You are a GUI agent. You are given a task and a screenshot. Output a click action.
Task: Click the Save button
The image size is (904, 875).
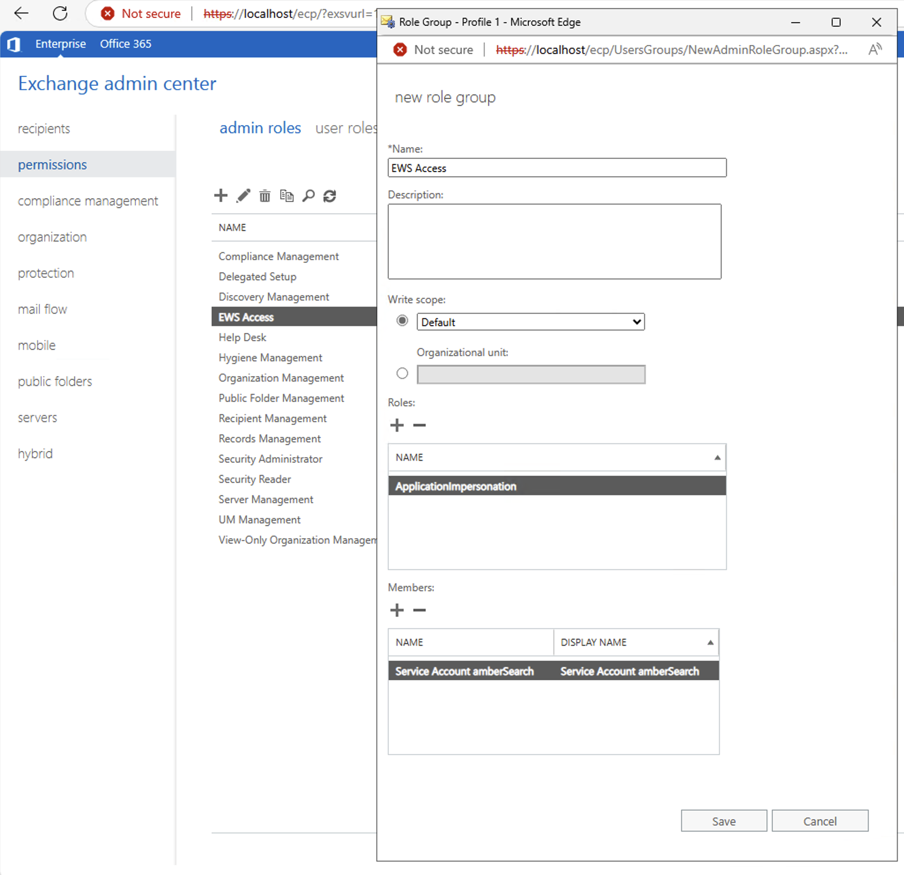pos(724,820)
